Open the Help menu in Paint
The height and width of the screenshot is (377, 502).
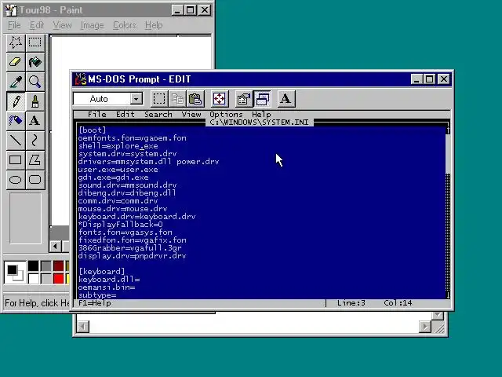(154, 25)
